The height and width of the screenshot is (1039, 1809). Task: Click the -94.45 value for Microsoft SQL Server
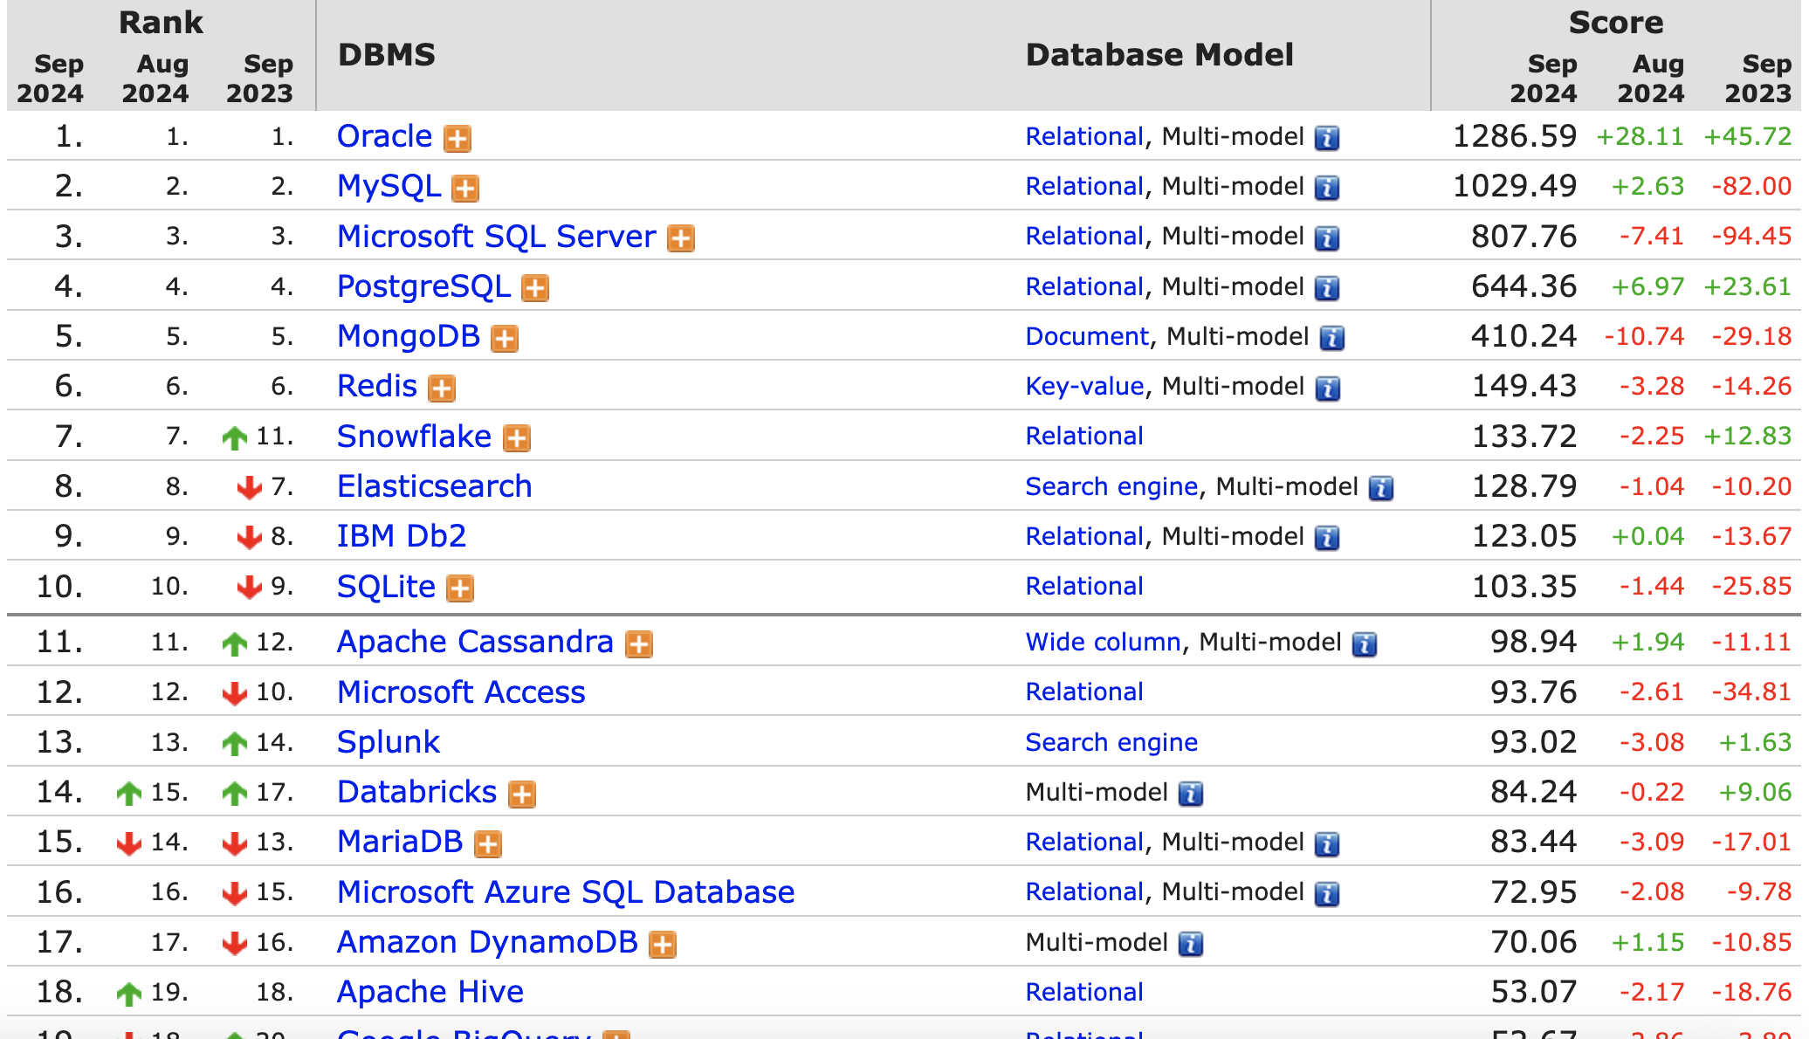[x=1751, y=236]
